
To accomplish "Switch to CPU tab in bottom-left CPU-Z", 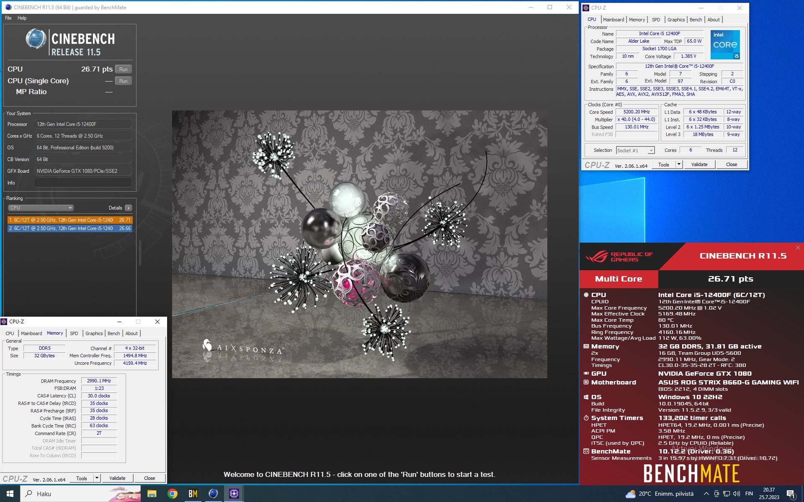I will click(10, 333).
